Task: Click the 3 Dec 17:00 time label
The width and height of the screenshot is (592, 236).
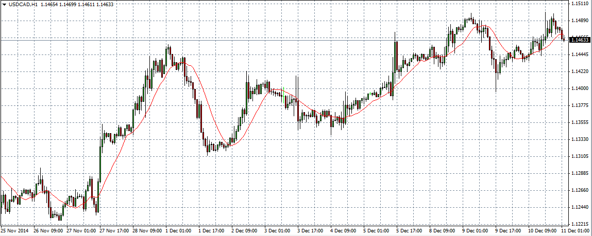Action: coord(311,231)
